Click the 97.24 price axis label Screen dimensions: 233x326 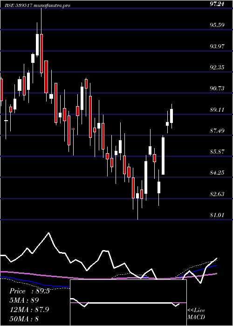tap(217, 4)
